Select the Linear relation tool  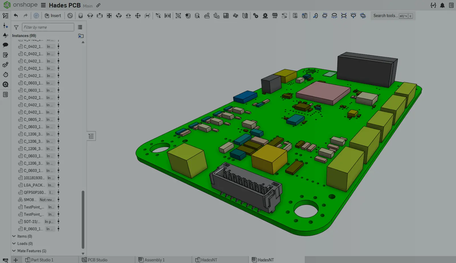284,16
